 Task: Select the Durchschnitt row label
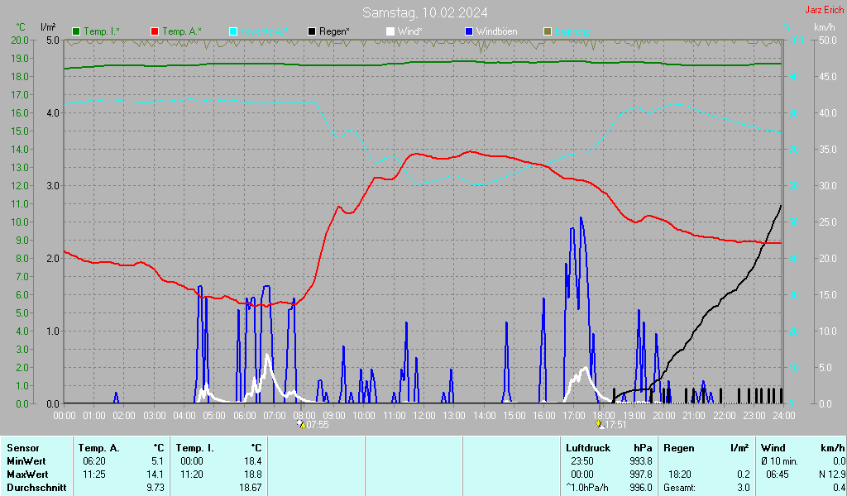(x=35, y=488)
